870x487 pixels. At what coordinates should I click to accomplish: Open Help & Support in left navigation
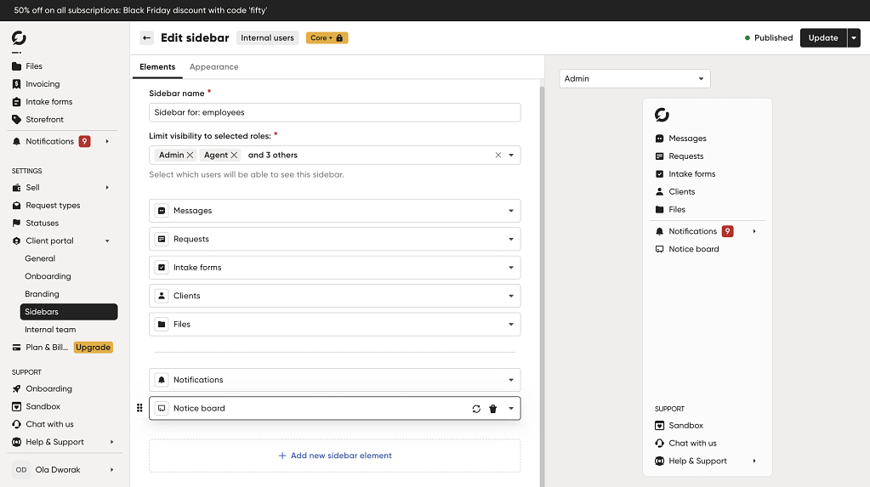(55, 442)
